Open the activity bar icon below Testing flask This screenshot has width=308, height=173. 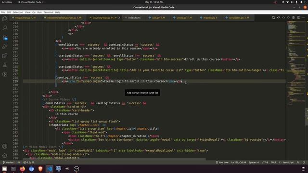5,74
